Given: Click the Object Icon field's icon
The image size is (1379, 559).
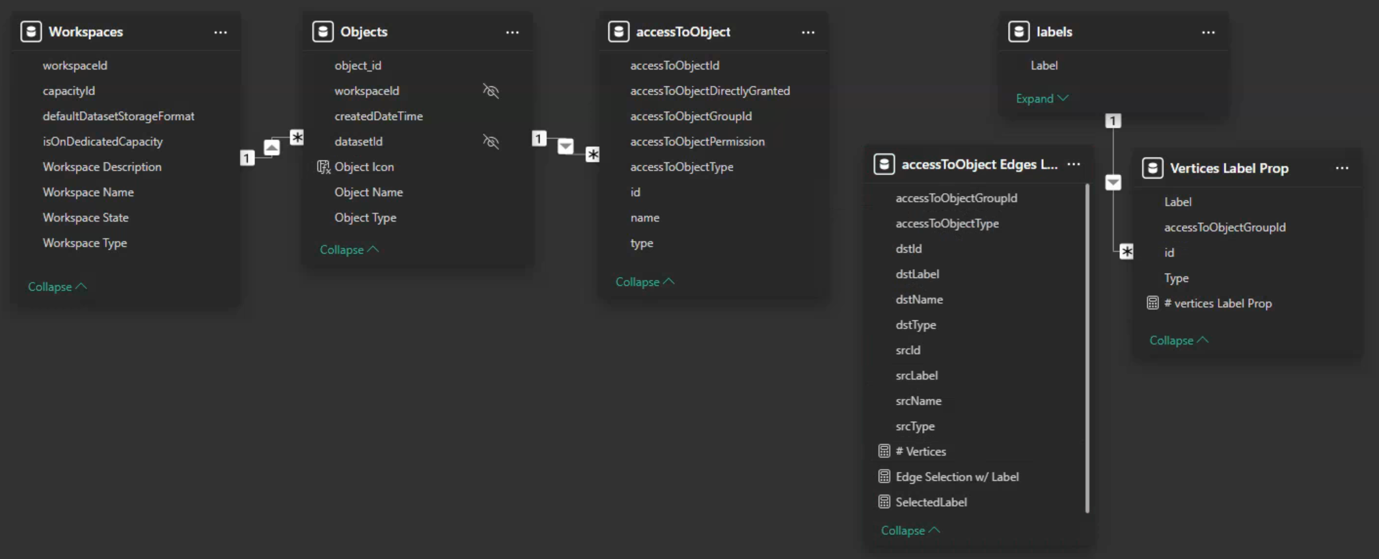Looking at the screenshot, I should point(323,167).
